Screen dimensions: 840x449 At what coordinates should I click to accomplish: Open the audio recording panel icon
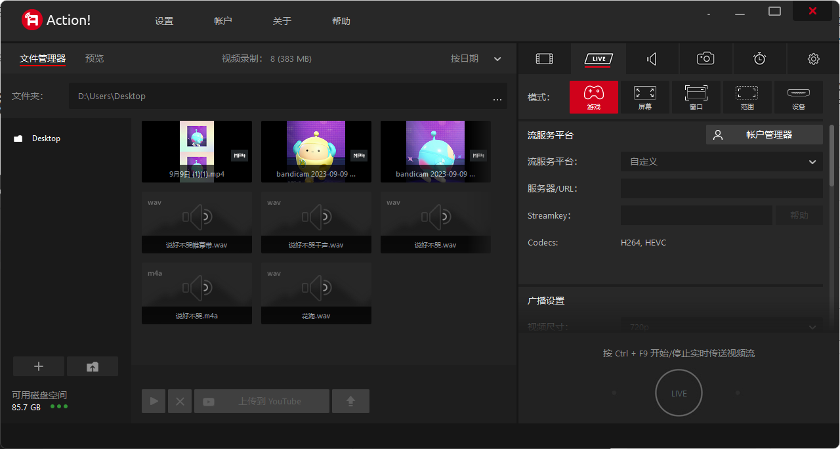(x=652, y=58)
